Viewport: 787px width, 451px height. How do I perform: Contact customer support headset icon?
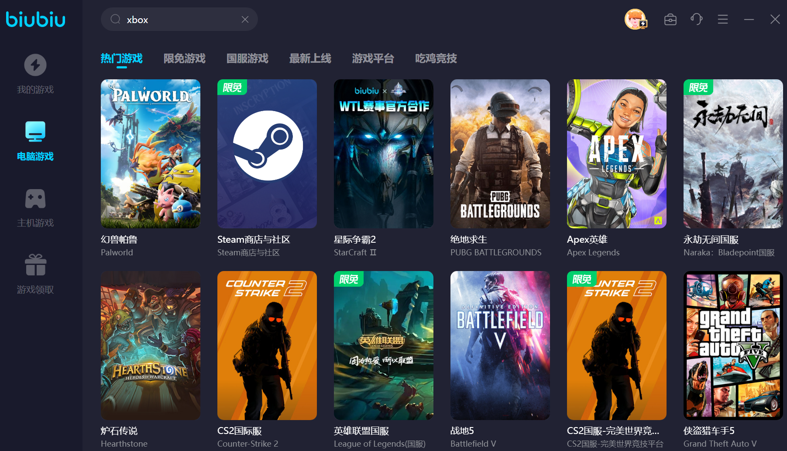(x=697, y=19)
